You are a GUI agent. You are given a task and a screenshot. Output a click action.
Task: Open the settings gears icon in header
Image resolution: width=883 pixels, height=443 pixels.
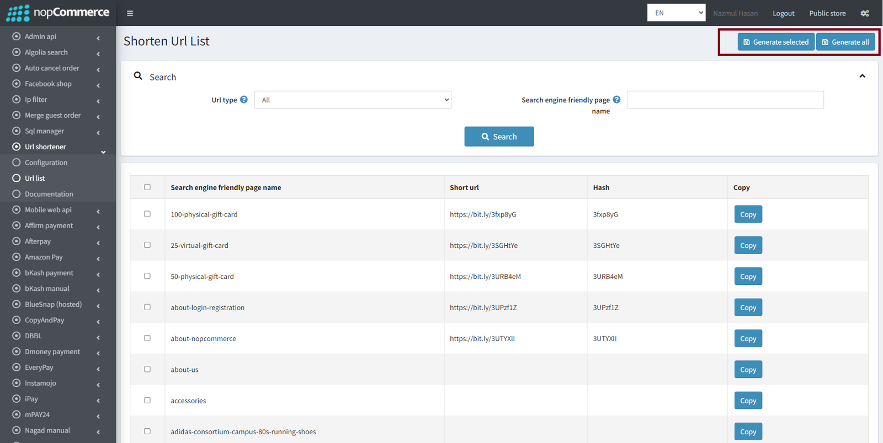click(x=865, y=13)
